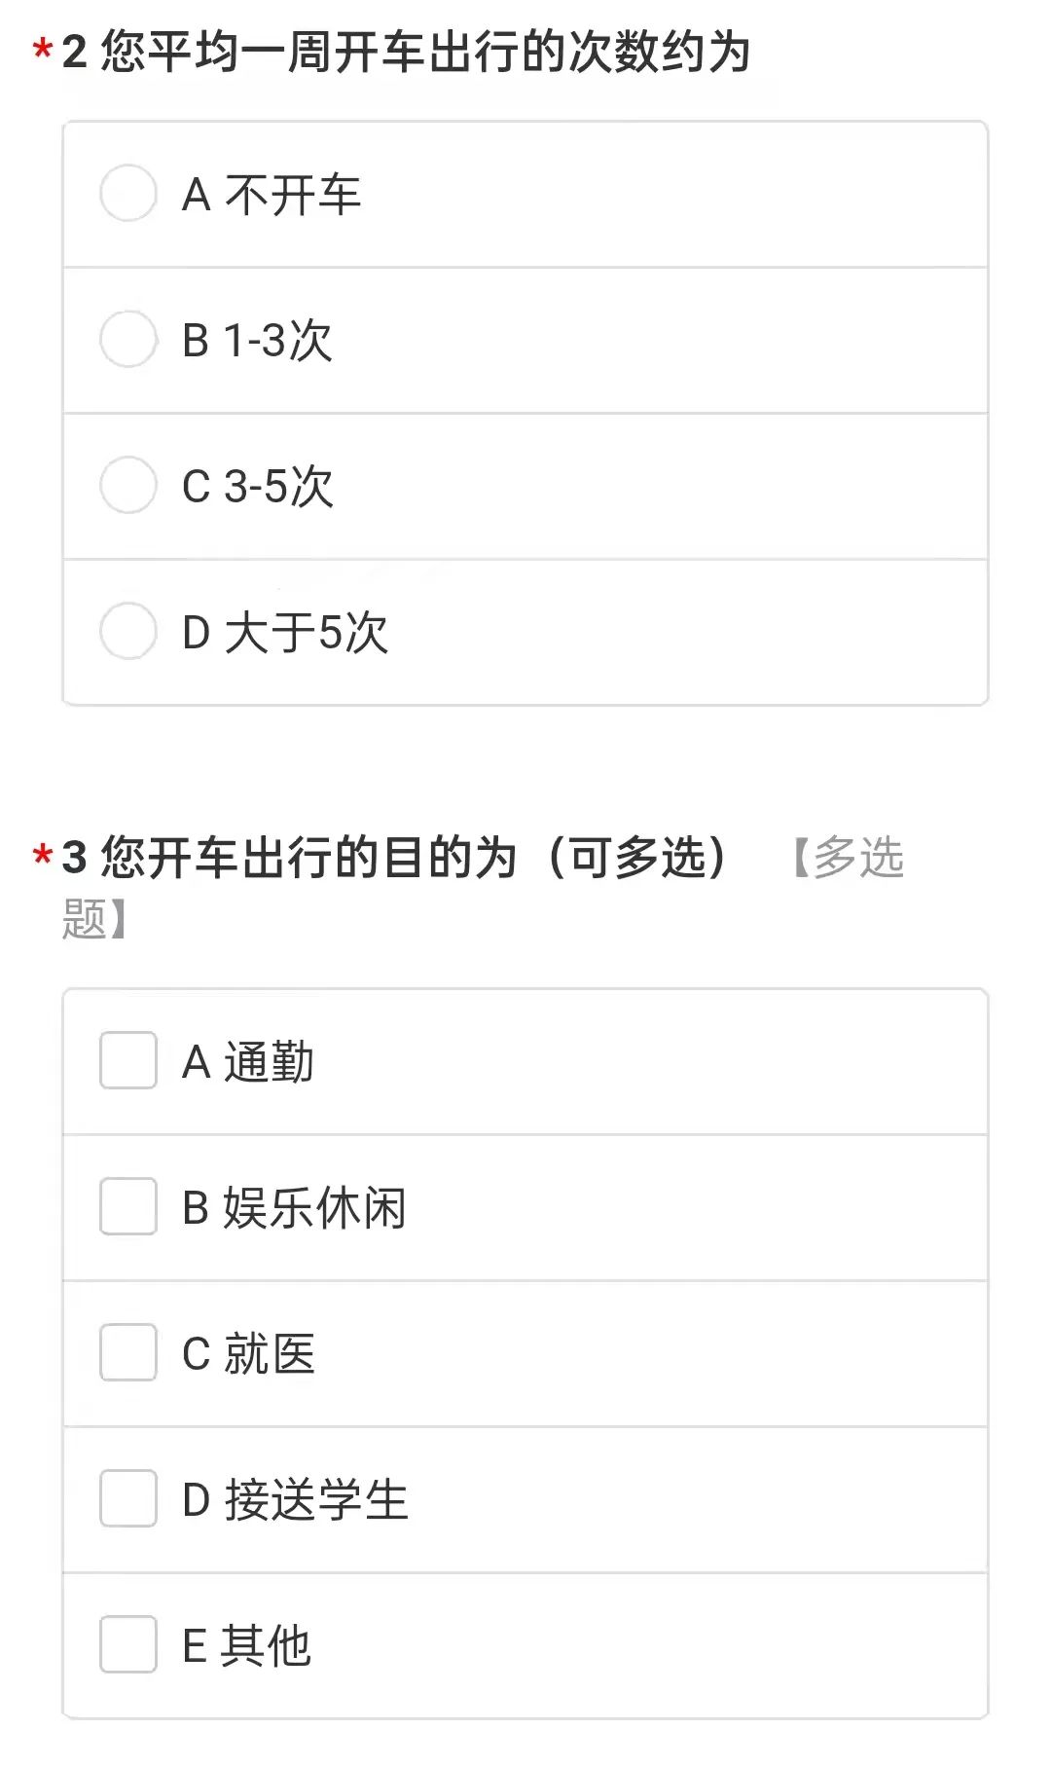Click the '就医' option label text
The height and width of the screenshot is (1766, 1051).
click(270, 1354)
